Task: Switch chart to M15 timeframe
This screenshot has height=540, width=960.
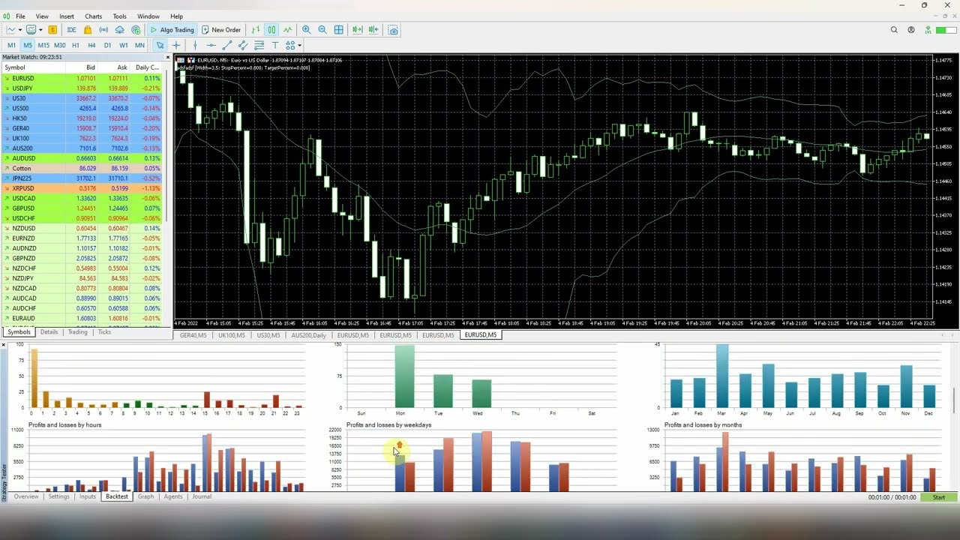Action: [43, 46]
